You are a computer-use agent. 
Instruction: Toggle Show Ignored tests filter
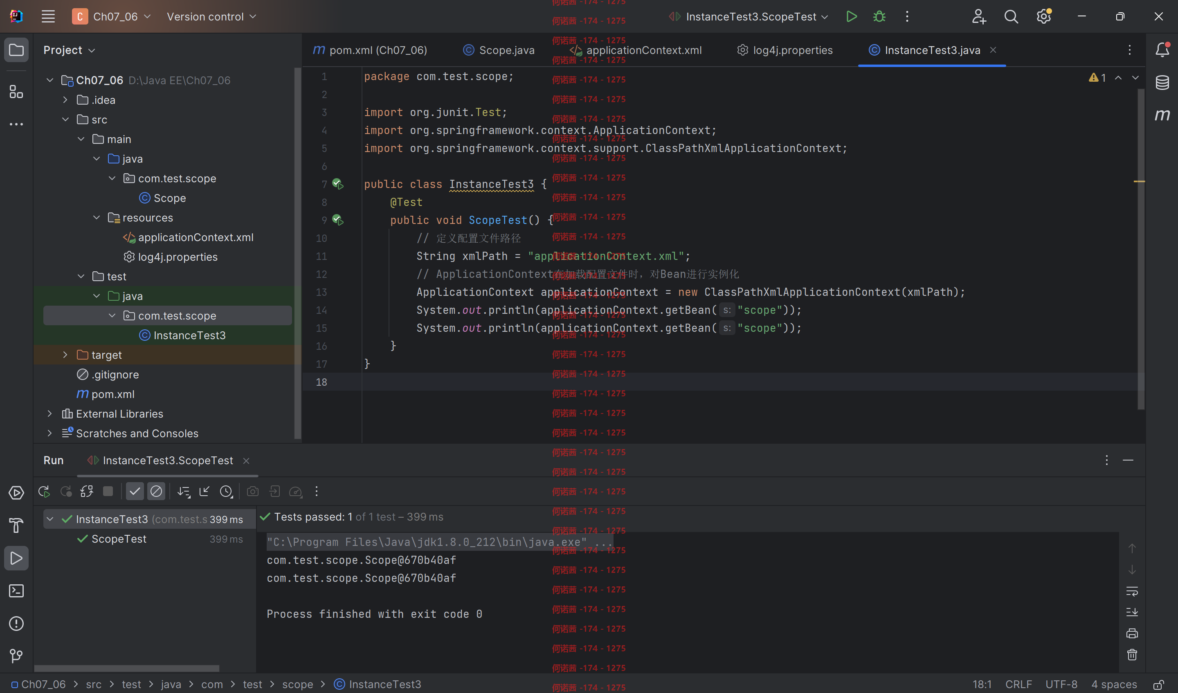pos(156,492)
